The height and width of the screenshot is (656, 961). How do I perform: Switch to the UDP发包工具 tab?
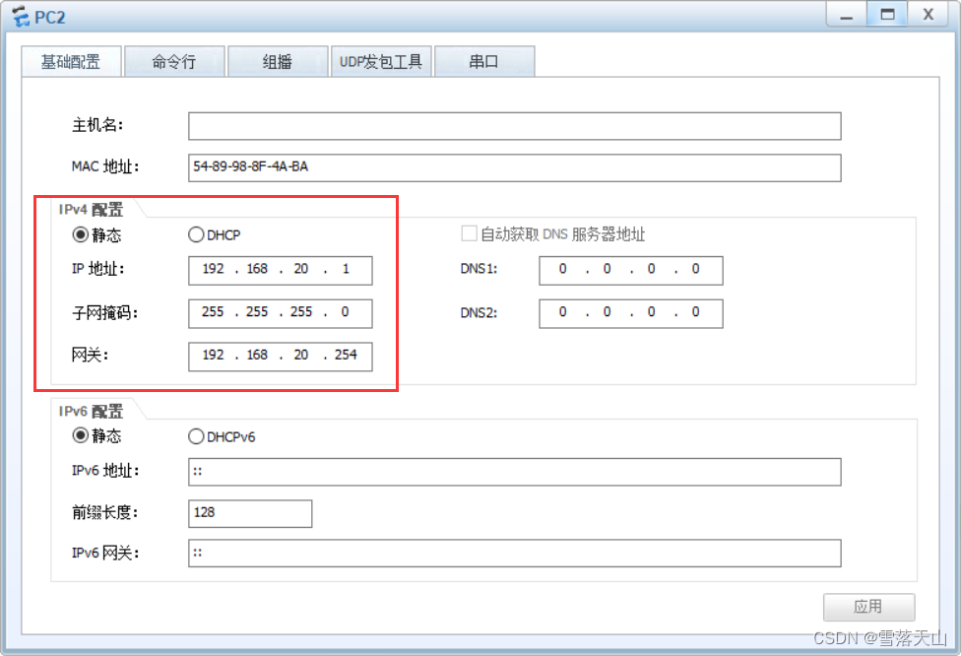coord(381,62)
